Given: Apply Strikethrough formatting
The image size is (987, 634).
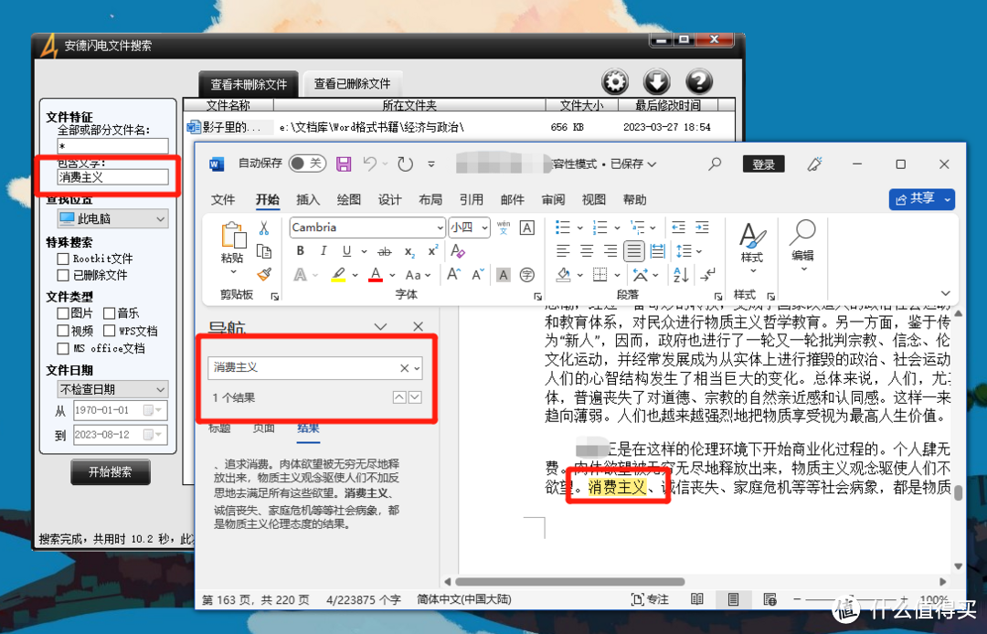Looking at the screenshot, I should click(384, 251).
